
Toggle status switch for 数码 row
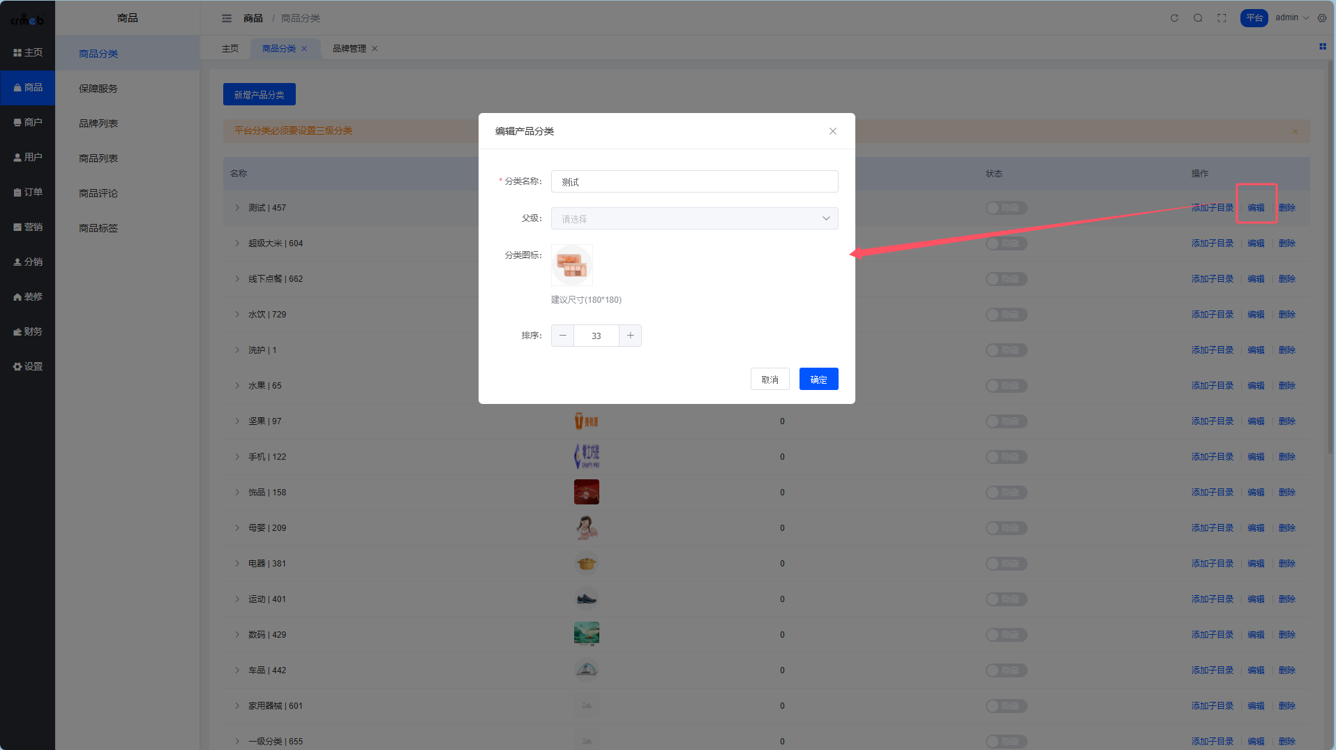click(x=1005, y=635)
